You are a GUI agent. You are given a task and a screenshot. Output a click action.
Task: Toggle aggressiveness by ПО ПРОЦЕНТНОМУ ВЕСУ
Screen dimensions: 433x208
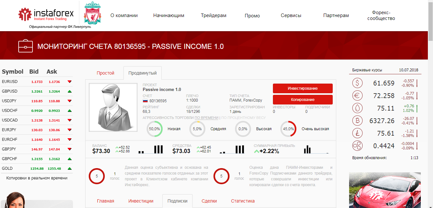click(x=244, y=118)
